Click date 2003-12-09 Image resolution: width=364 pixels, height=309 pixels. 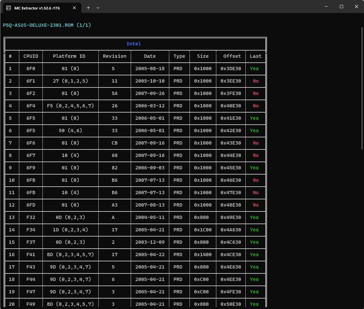click(x=150, y=242)
